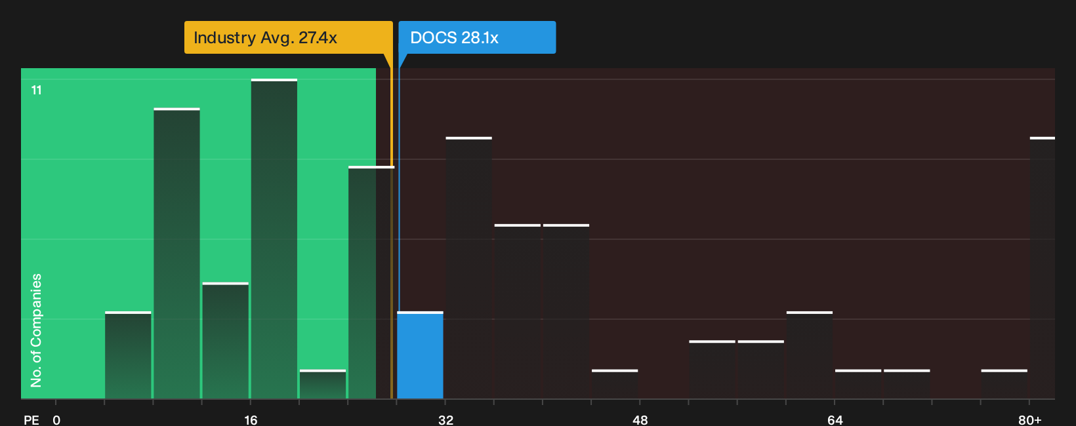The height and width of the screenshot is (426, 1076).
Task: Click the DOCS 28.1x label
Action: point(477,37)
